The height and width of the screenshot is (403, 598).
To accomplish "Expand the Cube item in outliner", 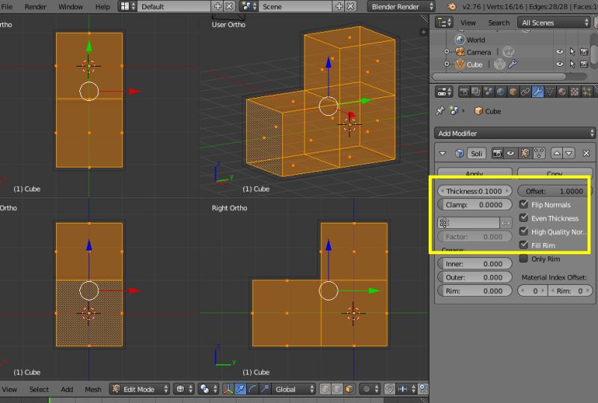I will pos(447,64).
